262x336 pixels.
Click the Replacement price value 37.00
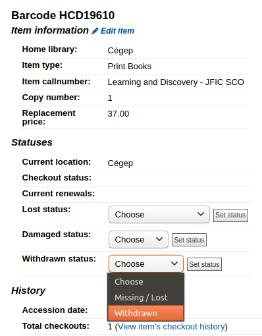pyautogui.click(x=118, y=114)
